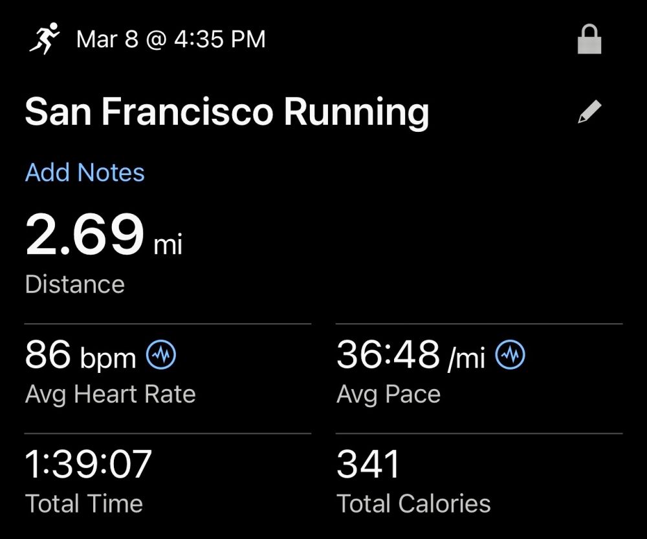Click the Avg Pace label
647x539 pixels.
click(388, 394)
